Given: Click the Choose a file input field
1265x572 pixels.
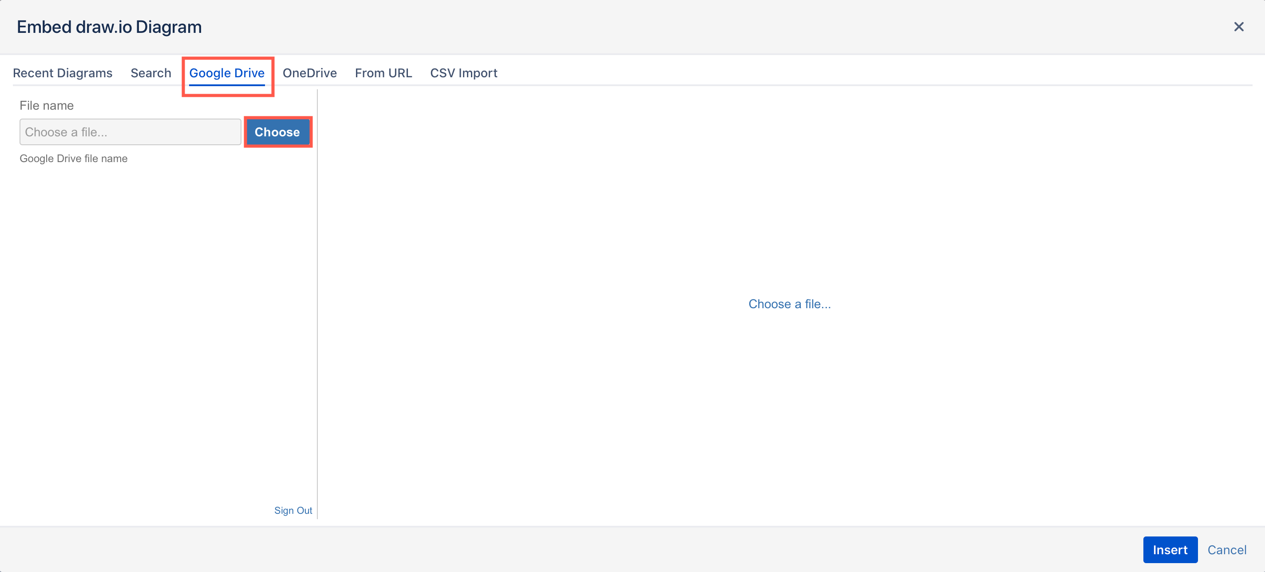Looking at the screenshot, I should (x=130, y=132).
